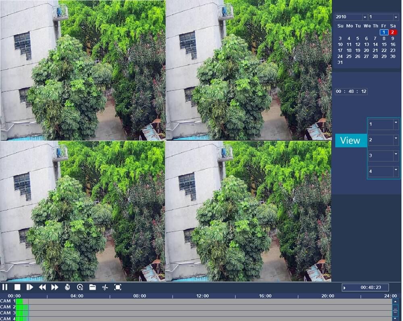This screenshot has height=321, width=403.
Task: Expand the month dropdown
Action: coord(396,17)
